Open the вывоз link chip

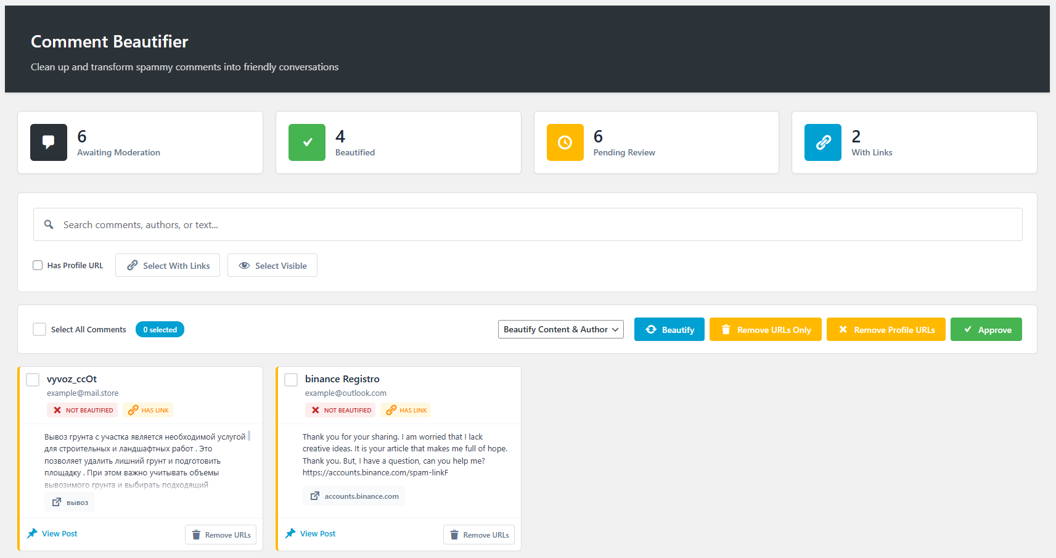tap(70, 502)
